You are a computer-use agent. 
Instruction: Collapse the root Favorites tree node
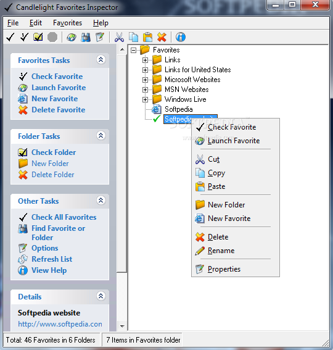[133, 50]
